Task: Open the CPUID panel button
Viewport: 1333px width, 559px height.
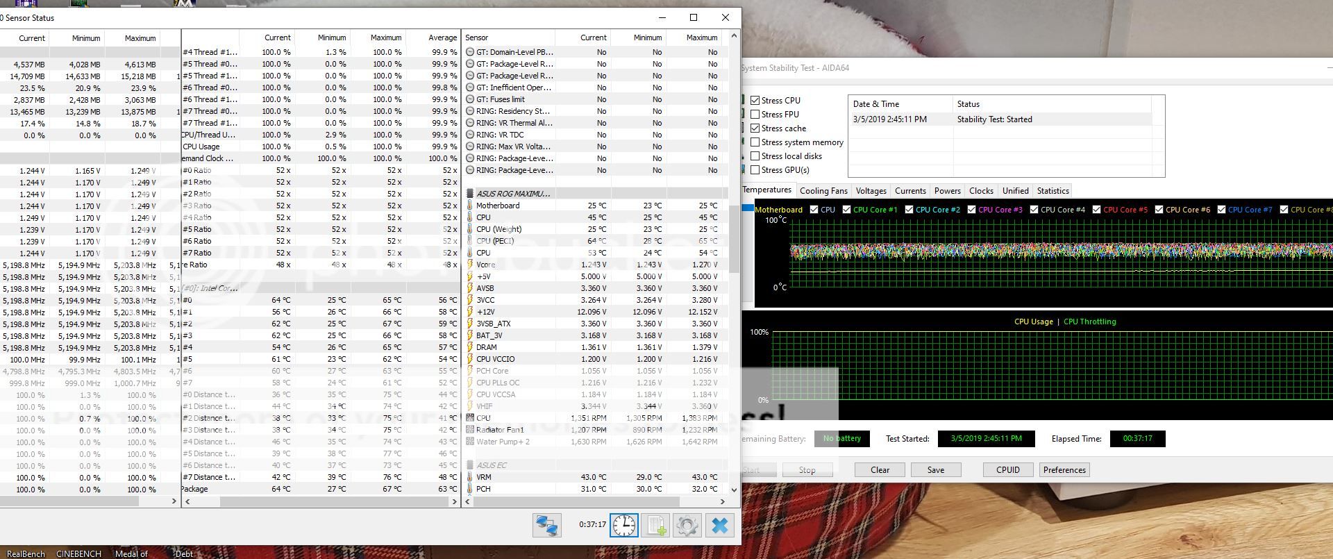Action: click(1008, 470)
